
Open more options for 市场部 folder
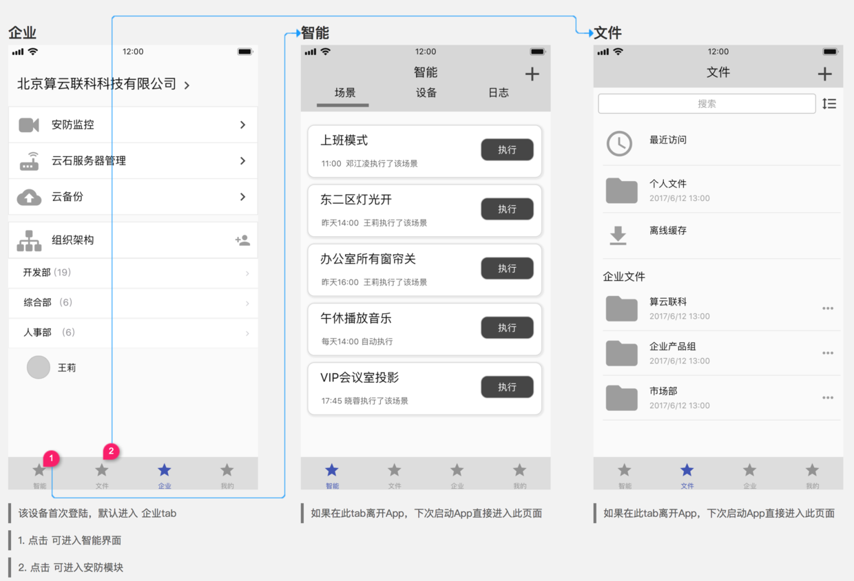point(828,398)
